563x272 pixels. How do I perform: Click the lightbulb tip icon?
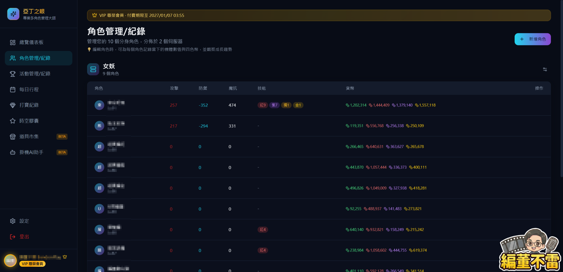(x=89, y=49)
